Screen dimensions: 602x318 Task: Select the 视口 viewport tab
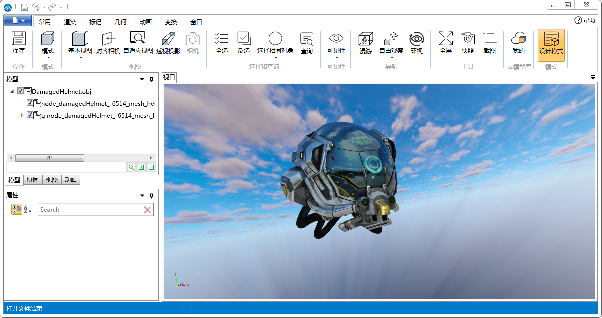coord(169,77)
